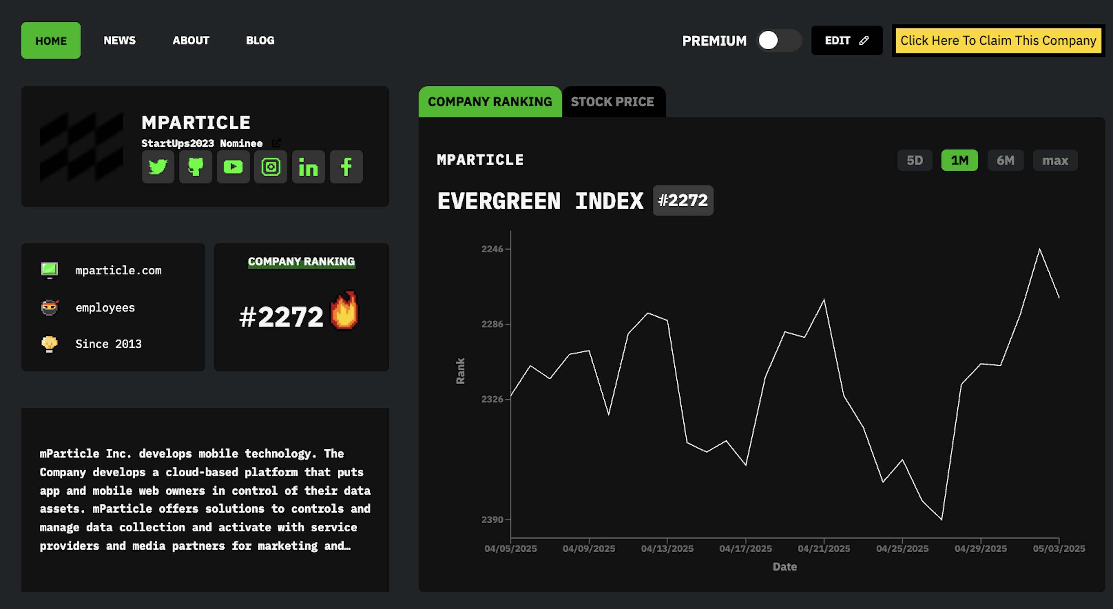Select the 5D time range
Screen dimensions: 1113x609
click(x=915, y=160)
